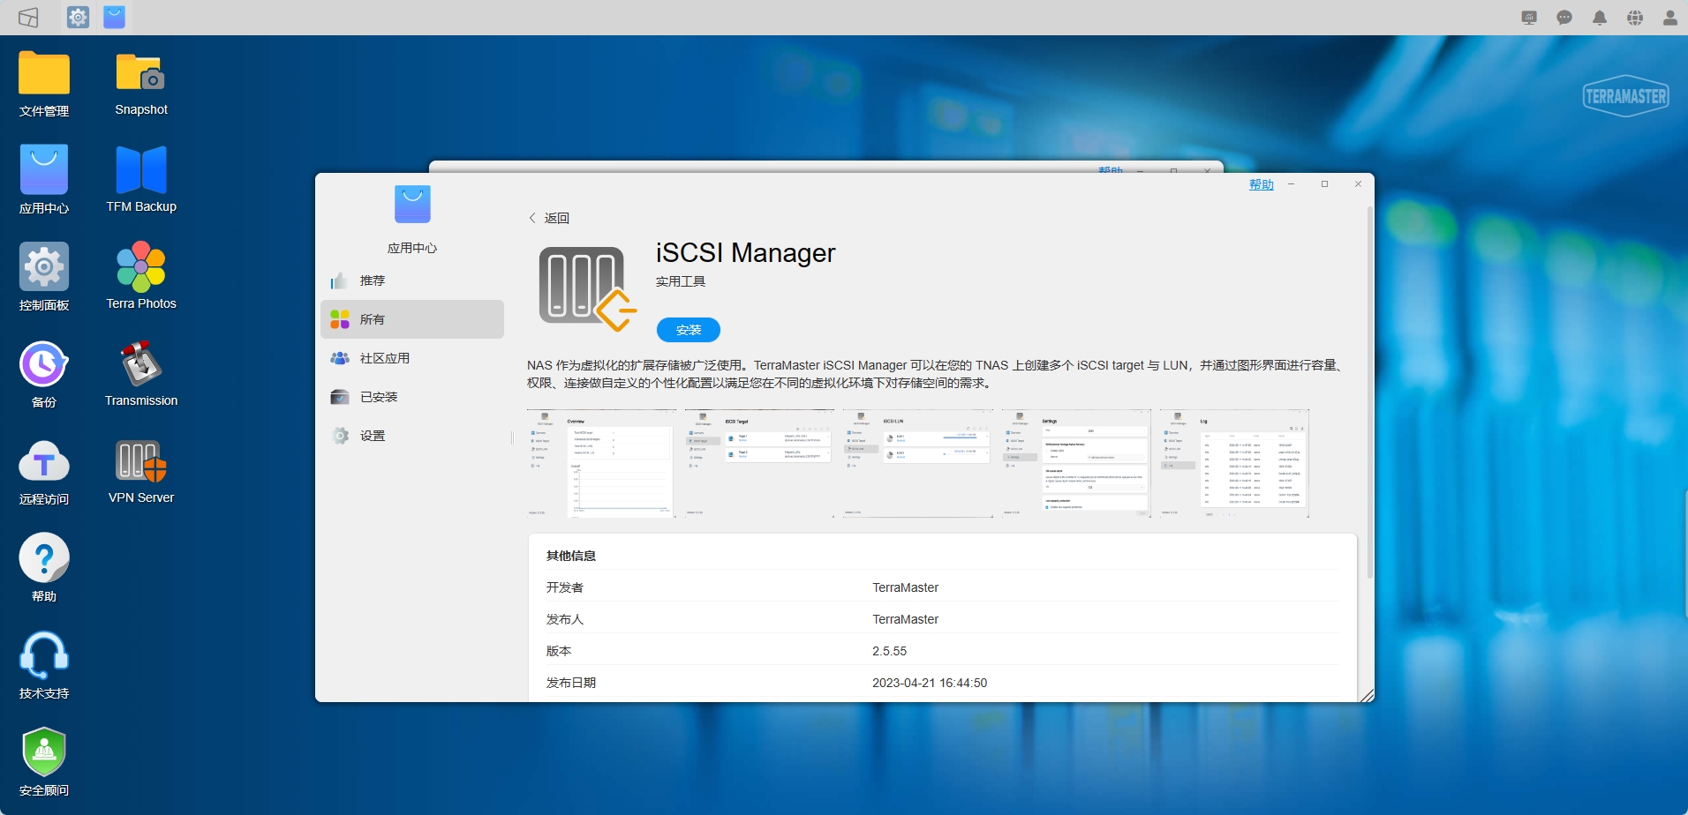
Task: Select 已安装 in the sidebar
Action: coord(412,397)
